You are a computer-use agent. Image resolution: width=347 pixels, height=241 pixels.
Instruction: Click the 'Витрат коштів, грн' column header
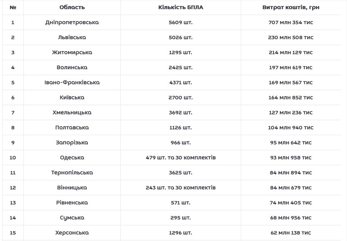(290, 7)
